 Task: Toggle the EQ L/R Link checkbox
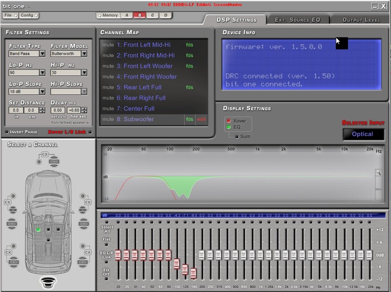tap(106, 262)
